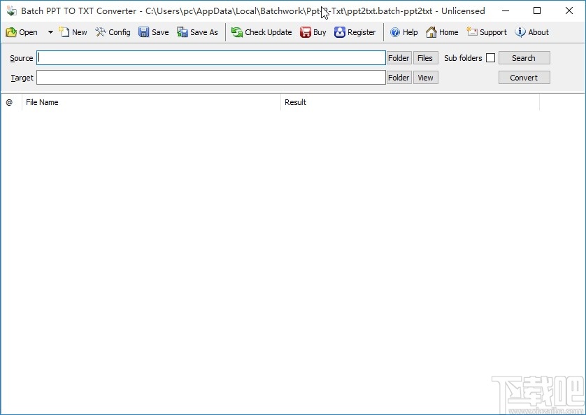This screenshot has width=586, height=415.
Task: Enable the Sub folders option
Action: coord(492,58)
